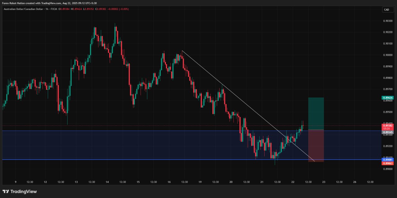Image resolution: width=397 pixels, height=198 pixels.
Task: Click date 23 on the time axis
Action: (324, 182)
